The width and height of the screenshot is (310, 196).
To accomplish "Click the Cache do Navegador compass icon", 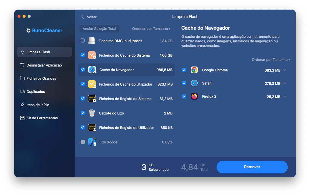I will click(92, 70).
